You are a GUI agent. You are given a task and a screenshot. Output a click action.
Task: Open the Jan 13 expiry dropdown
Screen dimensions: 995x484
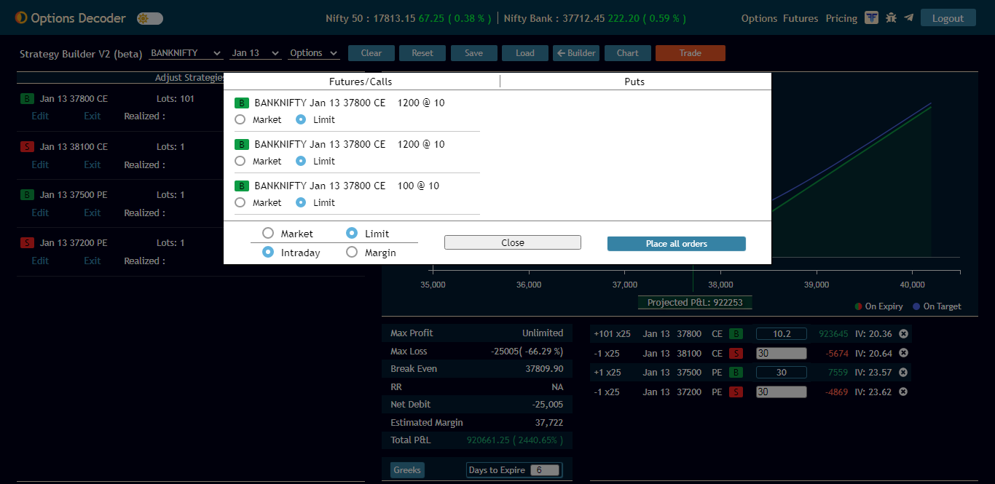[255, 53]
